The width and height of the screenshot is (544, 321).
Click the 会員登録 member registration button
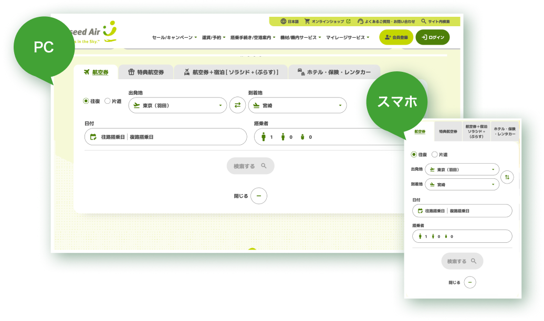396,37
